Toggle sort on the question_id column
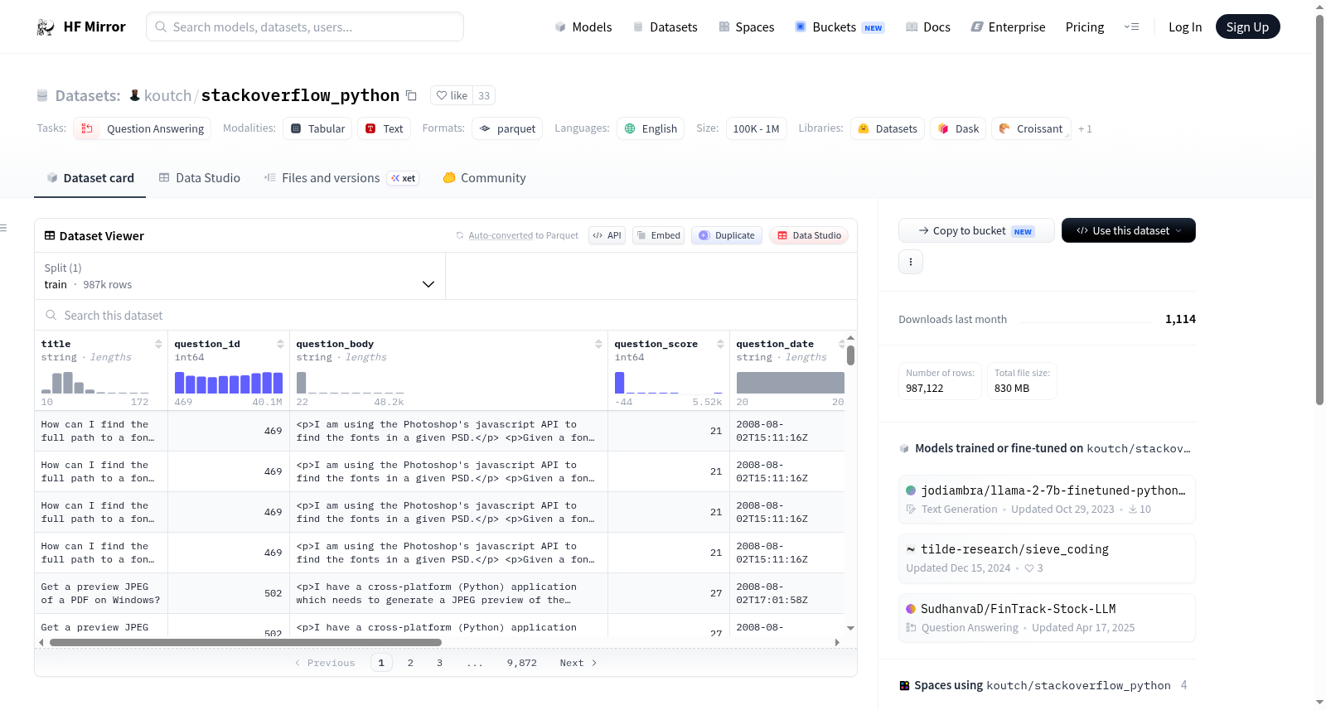 [280, 344]
